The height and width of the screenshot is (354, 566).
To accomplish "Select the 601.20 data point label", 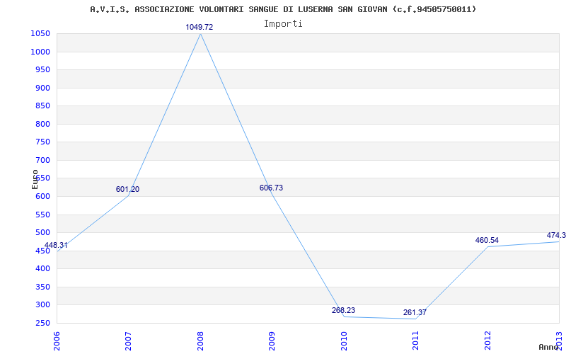I will tap(127, 189).
